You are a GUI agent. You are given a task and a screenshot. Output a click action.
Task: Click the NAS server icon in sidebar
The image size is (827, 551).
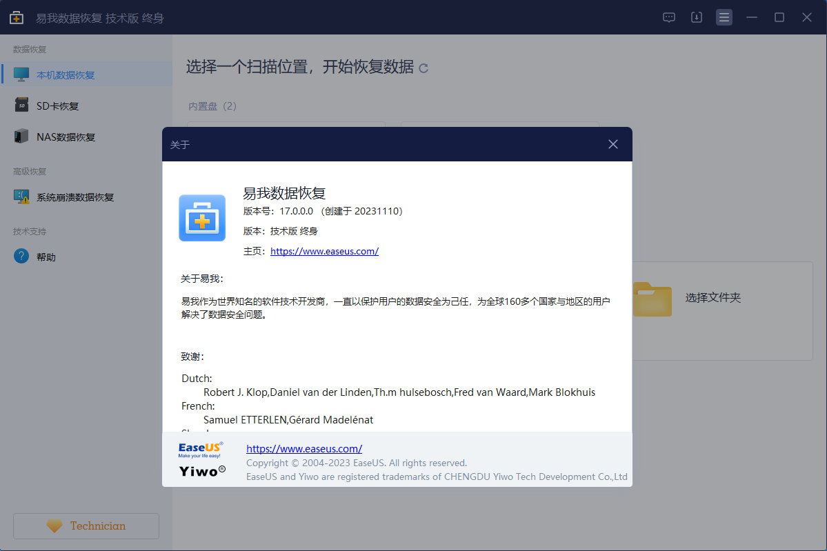(21, 136)
